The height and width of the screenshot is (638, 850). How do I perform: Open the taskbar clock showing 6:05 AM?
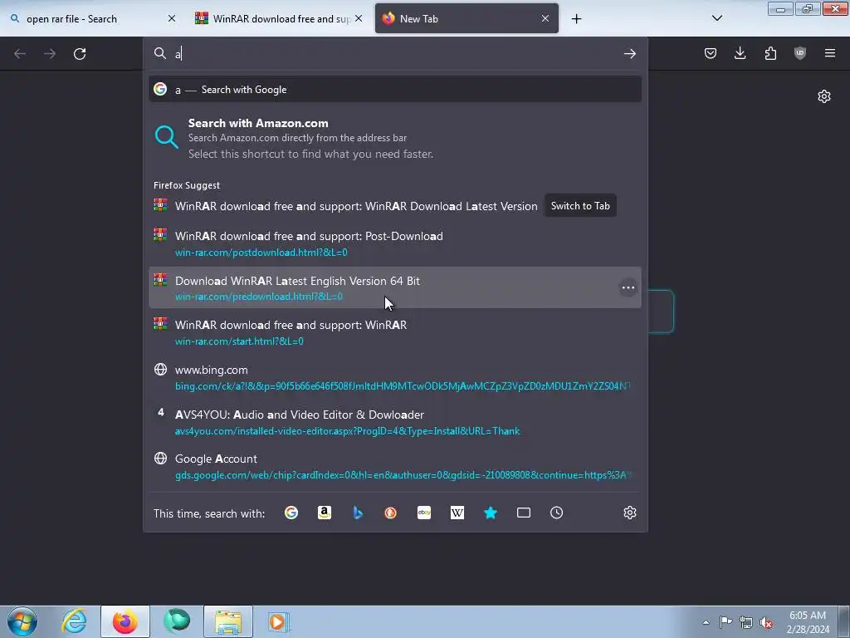point(808,622)
